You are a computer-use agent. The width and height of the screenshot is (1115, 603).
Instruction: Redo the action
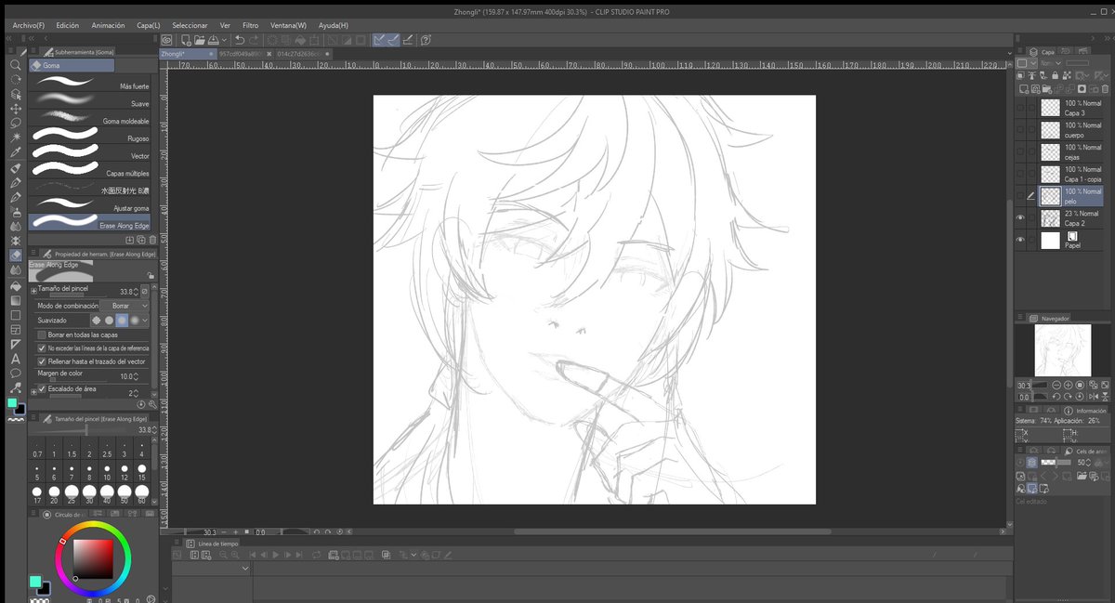click(x=255, y=40)
